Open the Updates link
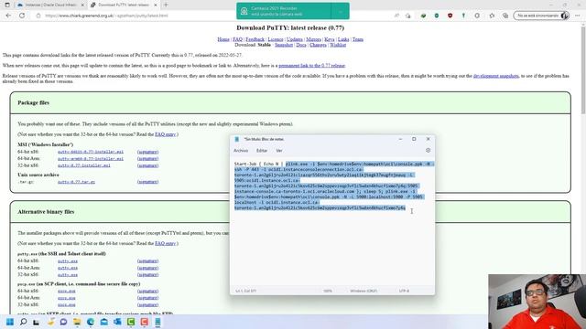 [x=295, y=39]
